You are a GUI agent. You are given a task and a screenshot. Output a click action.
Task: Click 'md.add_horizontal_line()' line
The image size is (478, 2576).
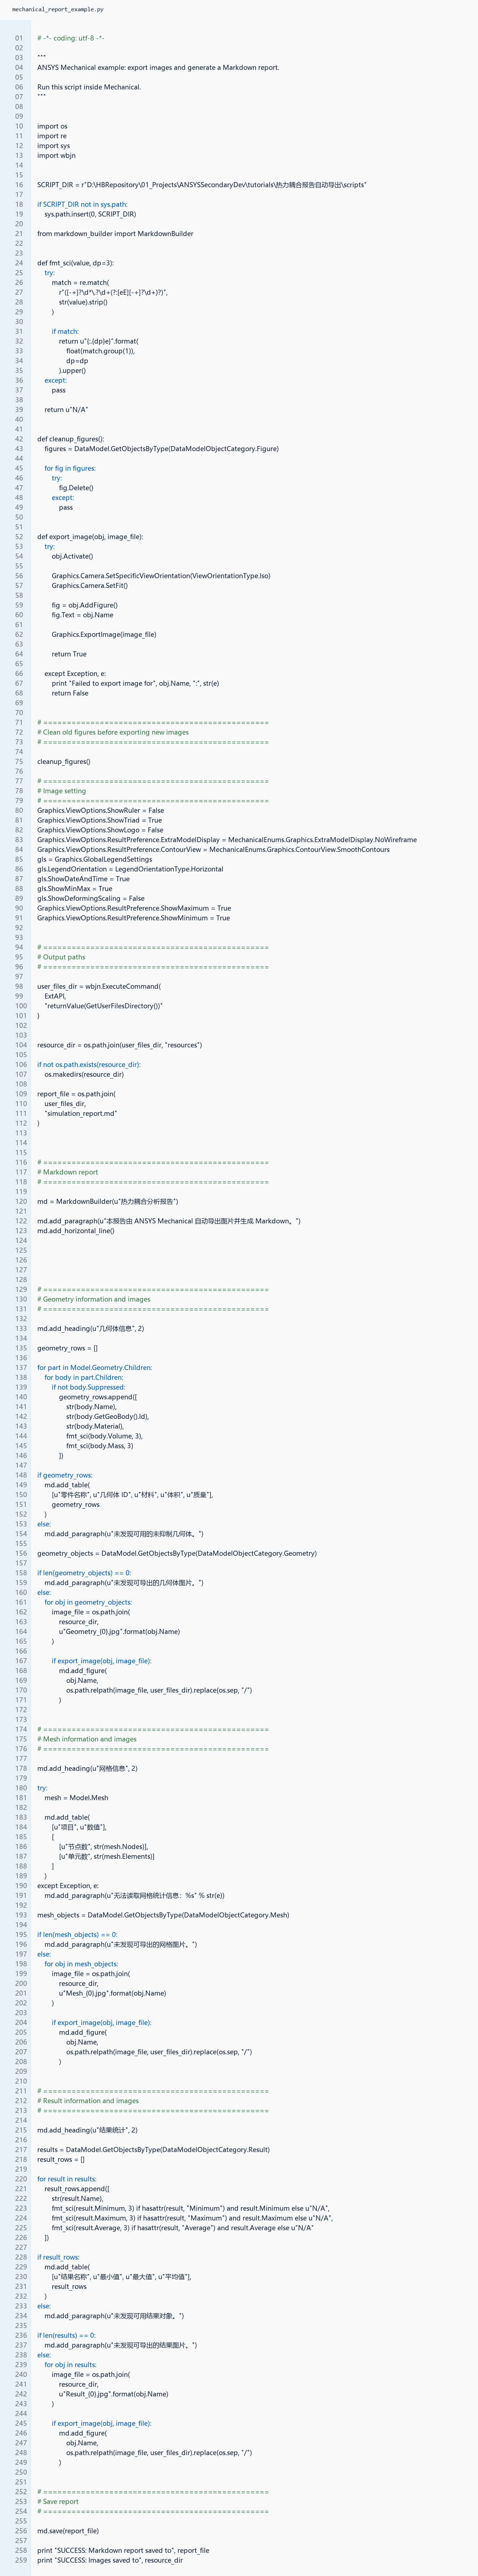point(76,1231)
